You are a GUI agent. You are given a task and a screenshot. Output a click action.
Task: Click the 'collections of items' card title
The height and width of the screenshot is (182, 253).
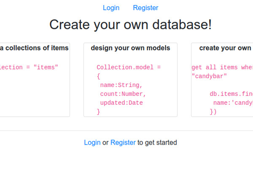pos(34,48)
